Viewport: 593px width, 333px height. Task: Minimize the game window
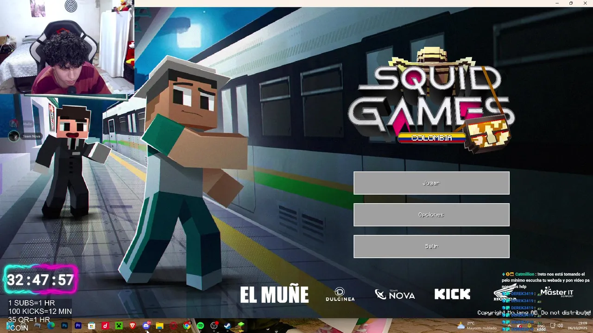[557, 3]
